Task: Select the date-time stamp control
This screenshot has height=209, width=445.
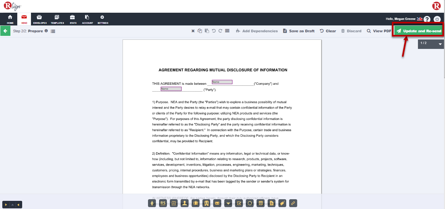Action: point(174,203)
